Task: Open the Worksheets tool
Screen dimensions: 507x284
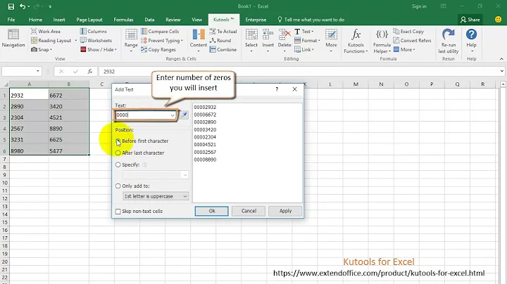Action: (96, 40)
